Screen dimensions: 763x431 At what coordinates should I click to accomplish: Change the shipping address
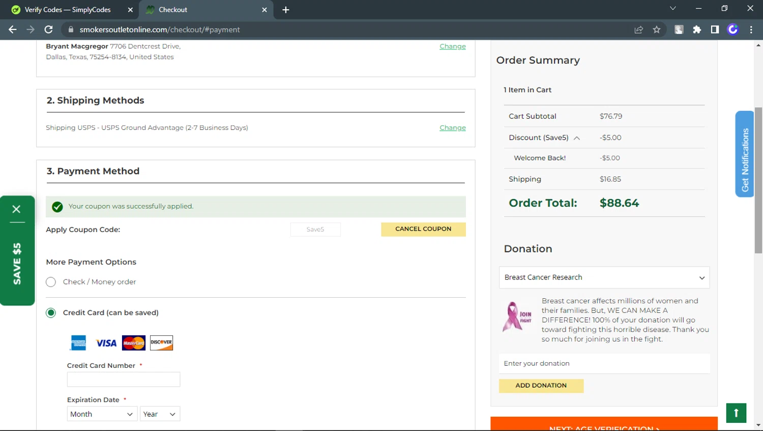(453, 46)
